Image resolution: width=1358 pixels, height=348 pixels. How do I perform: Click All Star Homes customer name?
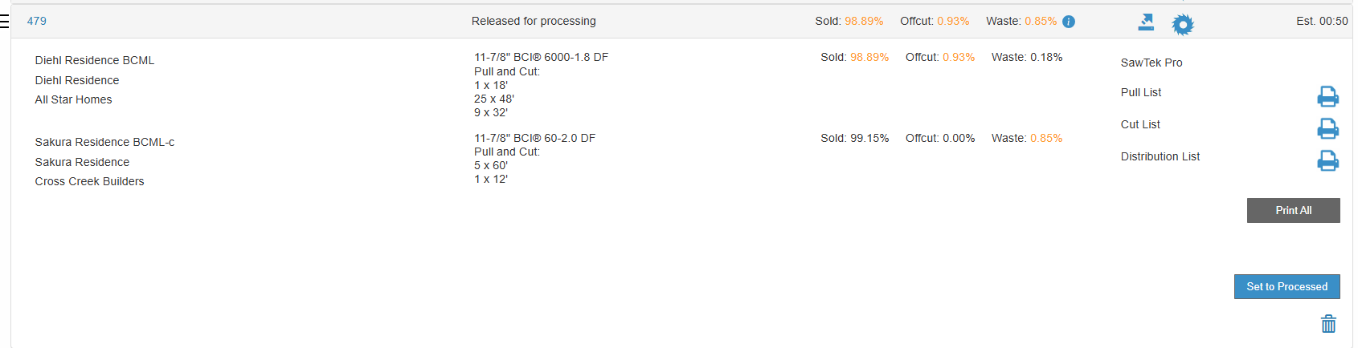[x=73, y=99]
